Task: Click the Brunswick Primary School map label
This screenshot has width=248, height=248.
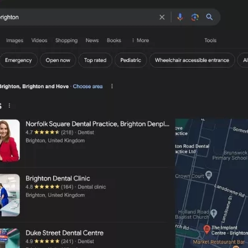Action: (x=230, y=155)
